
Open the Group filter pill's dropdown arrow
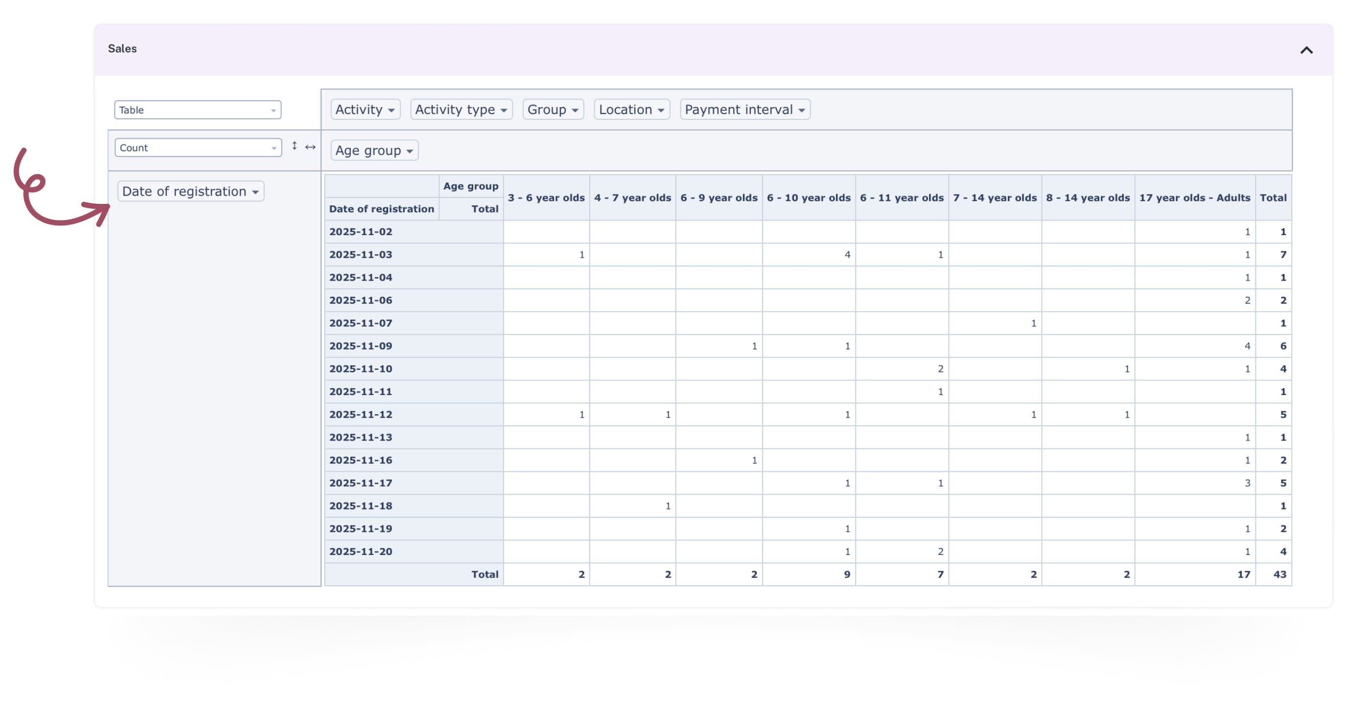coord(575,109)
